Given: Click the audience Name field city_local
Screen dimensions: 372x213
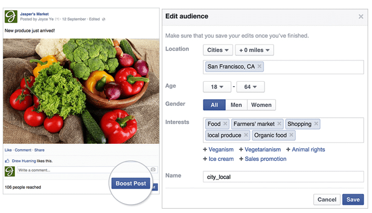Looking at the screenshot, I should (283, 177).
